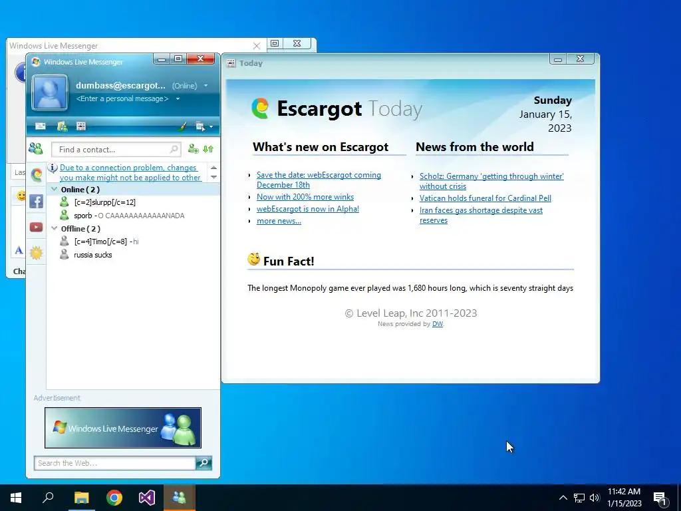
Task: Click the Show menu icon in Messenger
Action: pos(200,126)
